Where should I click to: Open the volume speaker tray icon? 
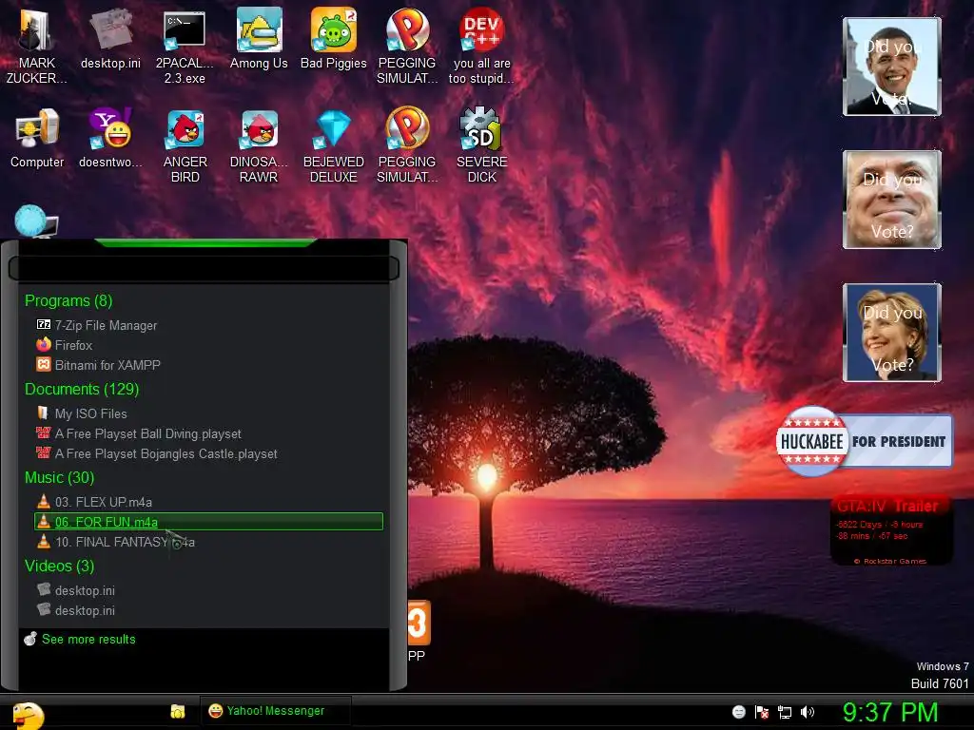coord(808,712)
